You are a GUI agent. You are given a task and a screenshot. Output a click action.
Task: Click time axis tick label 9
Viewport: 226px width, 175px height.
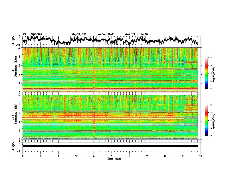(x=183, y=156)
